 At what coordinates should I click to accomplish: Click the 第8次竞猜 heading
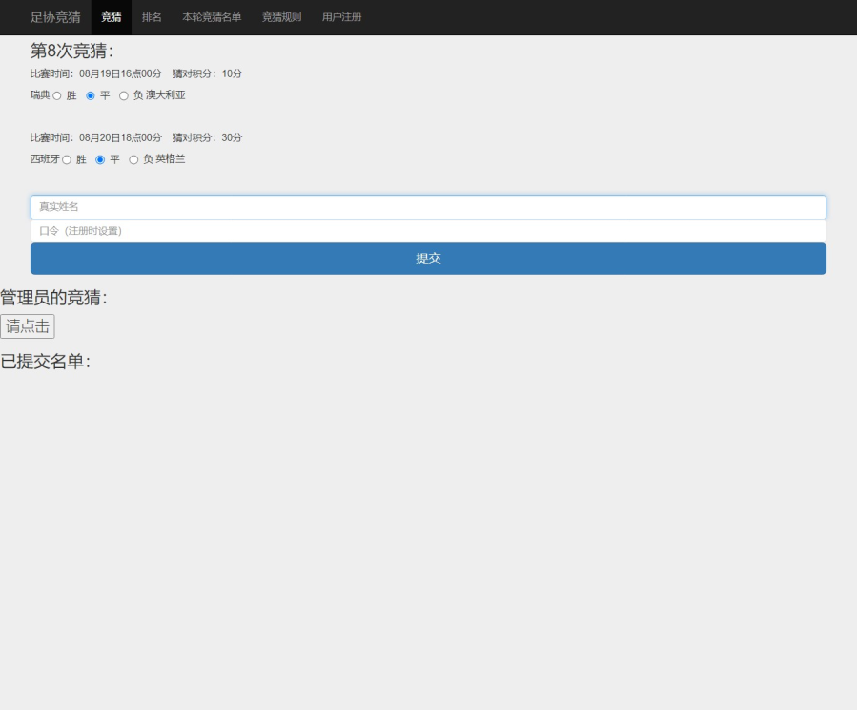click(71, 52)
